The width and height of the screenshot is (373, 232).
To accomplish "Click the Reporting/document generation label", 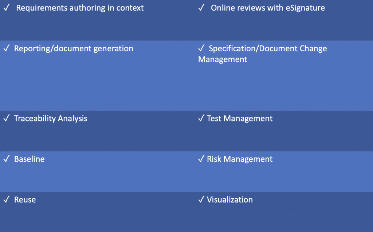I will point(74,48).
